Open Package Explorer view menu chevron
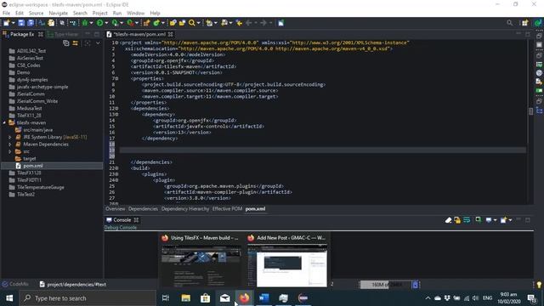 click(98, 43)
